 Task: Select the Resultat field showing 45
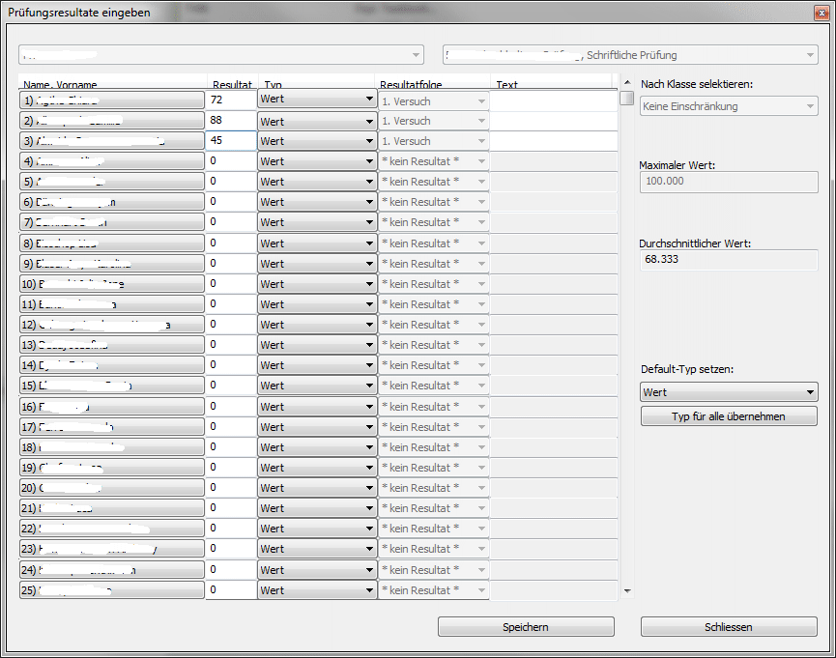pyautogui.click(x=230, y=141)
